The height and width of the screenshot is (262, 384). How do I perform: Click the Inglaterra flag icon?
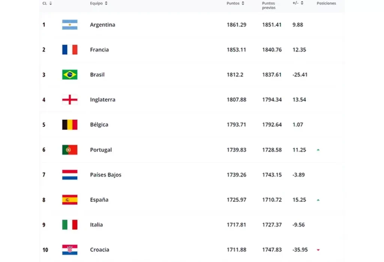point(70,100)
